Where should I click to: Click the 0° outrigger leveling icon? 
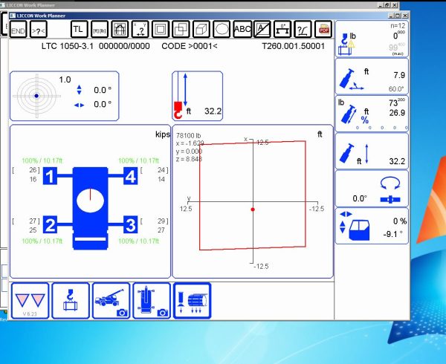pyautogui.click(x=282, y=29)
